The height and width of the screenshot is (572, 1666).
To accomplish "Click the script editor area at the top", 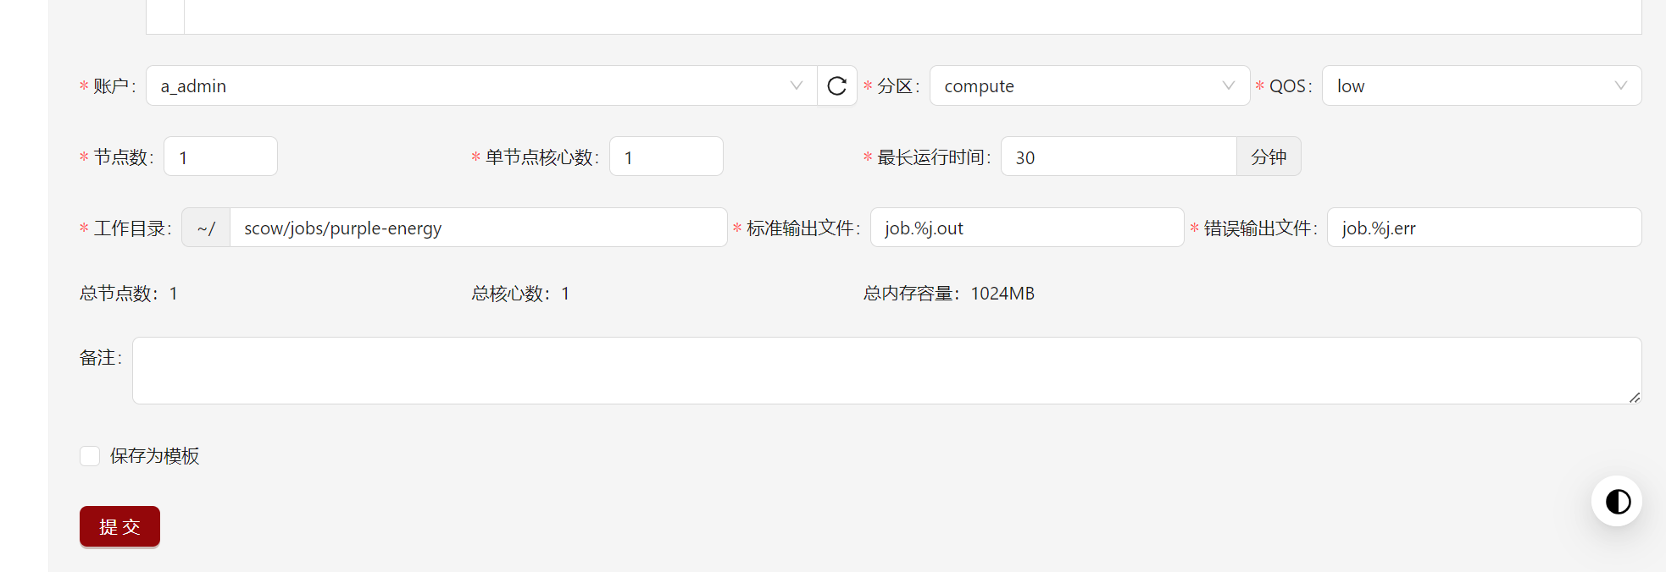I will click(x=912, y=16).
